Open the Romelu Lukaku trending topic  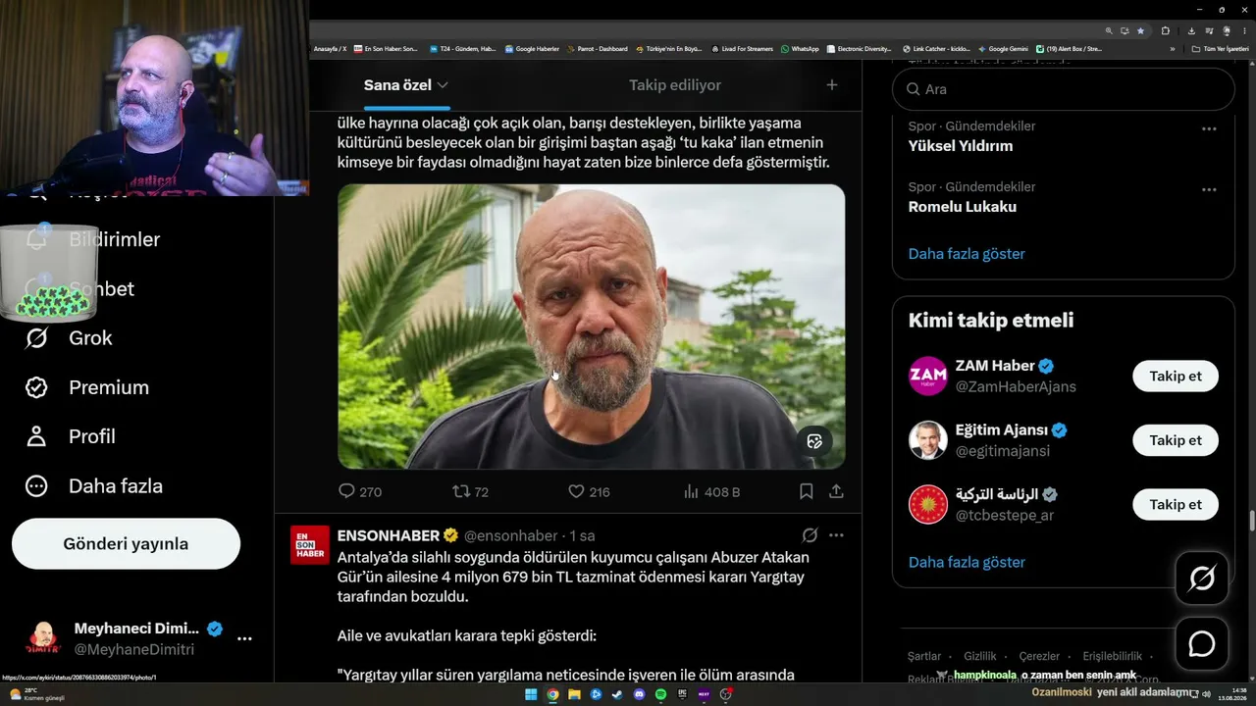(963, 207)
